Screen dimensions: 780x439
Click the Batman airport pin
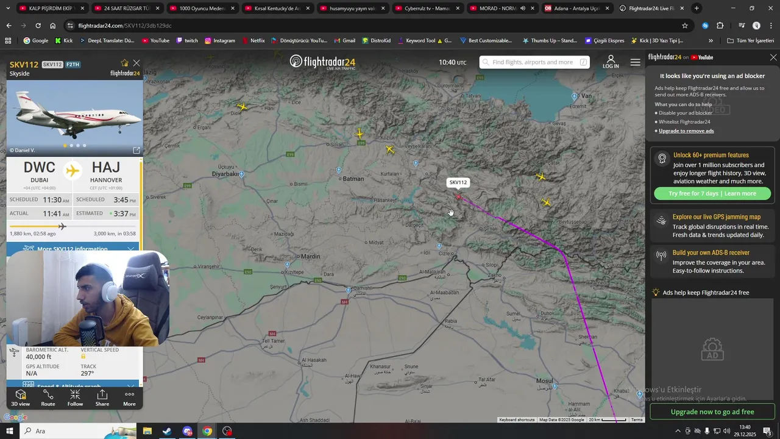[339, 170]
